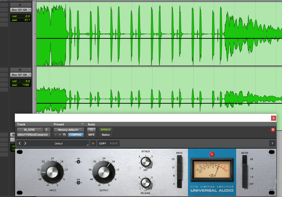Open the previous preset arrow in plugin toolbar
The image size is (282, 197).
[20, 143]
